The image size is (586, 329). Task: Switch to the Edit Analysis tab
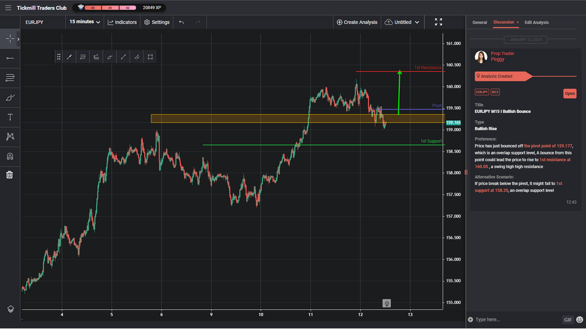pos(536,22)
